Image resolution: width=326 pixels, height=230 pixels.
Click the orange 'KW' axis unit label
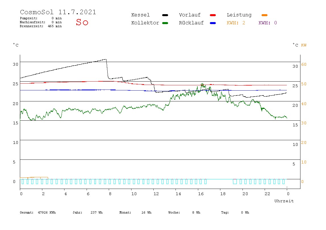tap(304, 45)
